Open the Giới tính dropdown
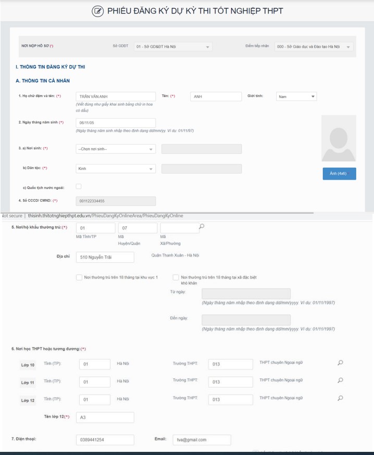 tap(296, 96)
